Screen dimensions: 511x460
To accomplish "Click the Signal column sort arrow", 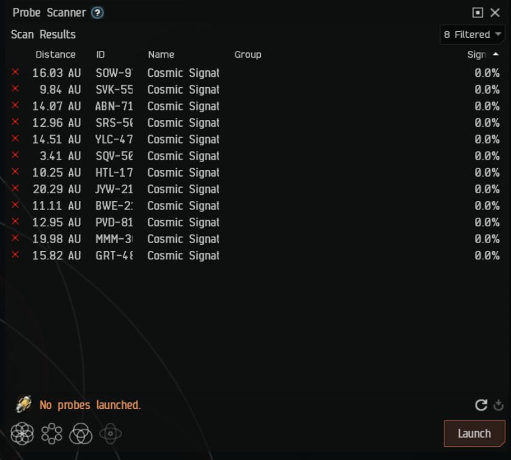I will pos(495,54).
